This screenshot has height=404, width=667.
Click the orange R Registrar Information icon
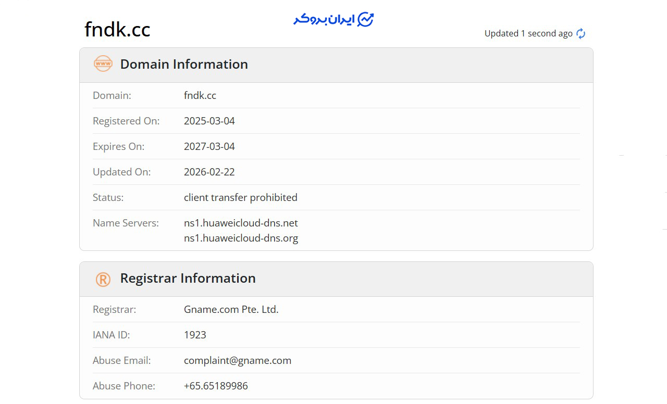103,279
